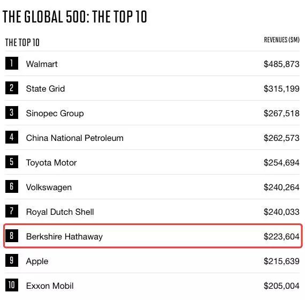This screenshot has width=305, height=300.
Task: Click the rank 4 number badge
Action: tap(12, 137)
